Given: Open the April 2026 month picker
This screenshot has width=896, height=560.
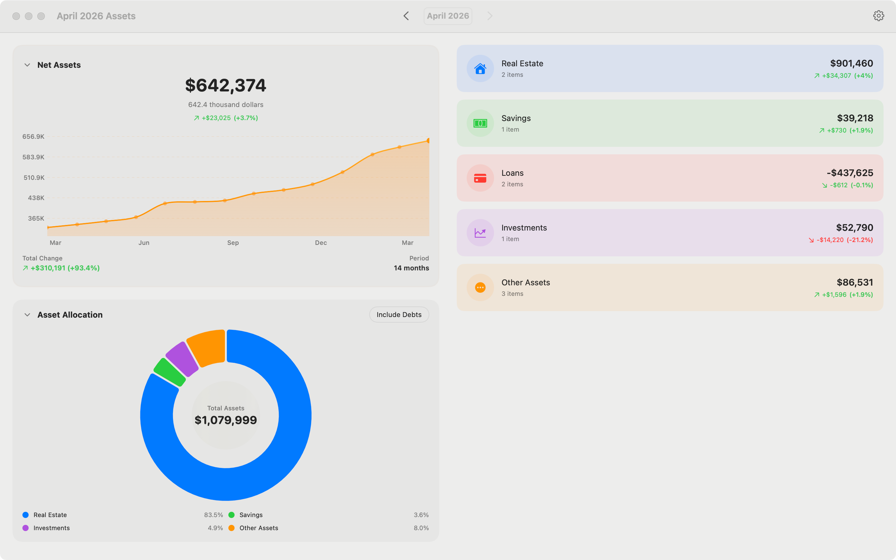Looking at the screenshot, I should pos(448,16).
